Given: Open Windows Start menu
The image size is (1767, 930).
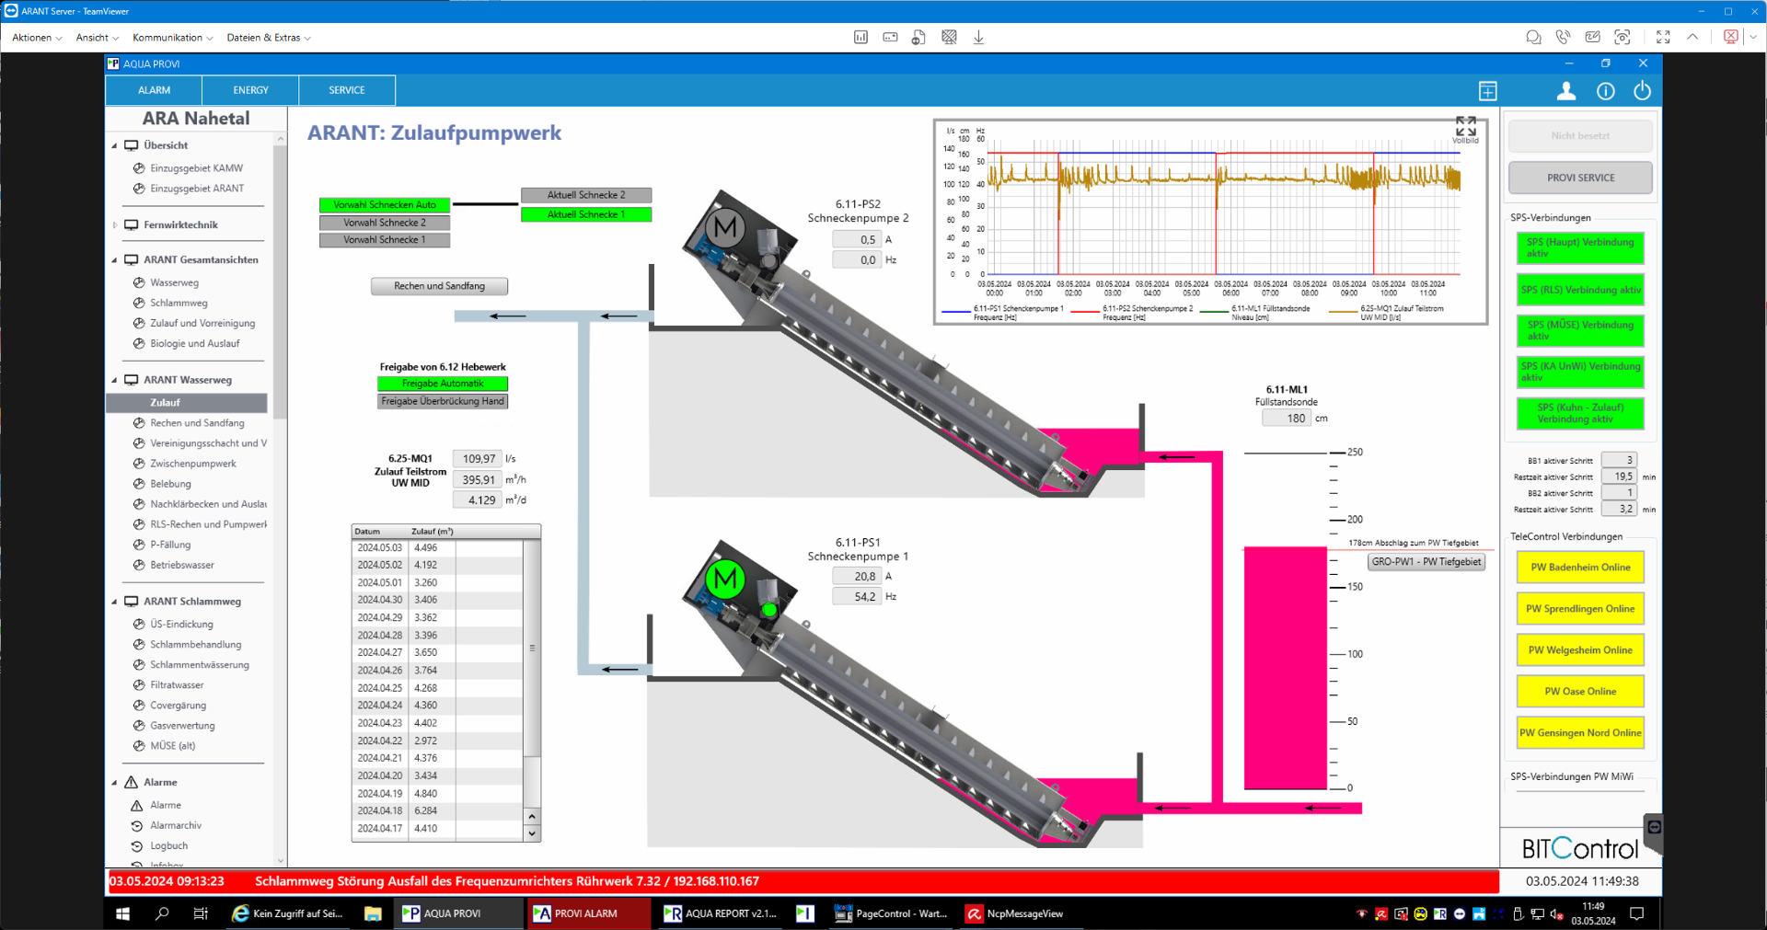Looking at the screenshot, I should [x=122, y=913].
